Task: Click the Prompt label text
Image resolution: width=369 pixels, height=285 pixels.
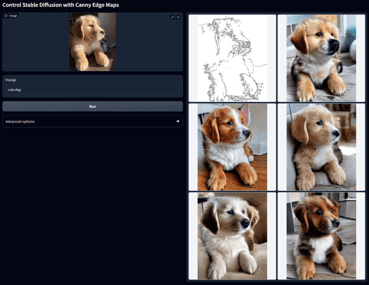Action: click(11, 80)
